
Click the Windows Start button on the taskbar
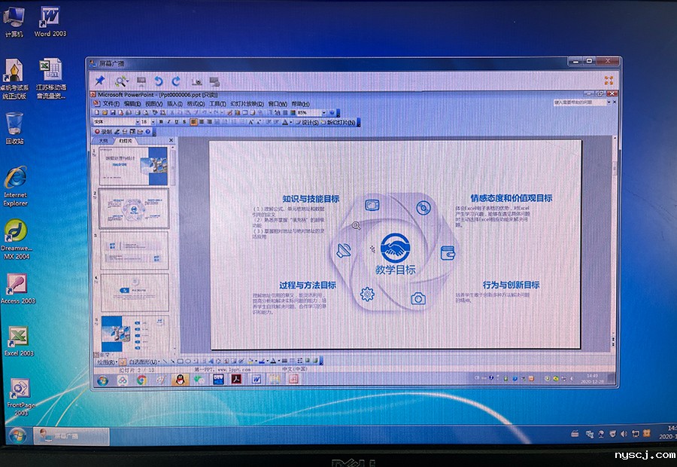17,435
